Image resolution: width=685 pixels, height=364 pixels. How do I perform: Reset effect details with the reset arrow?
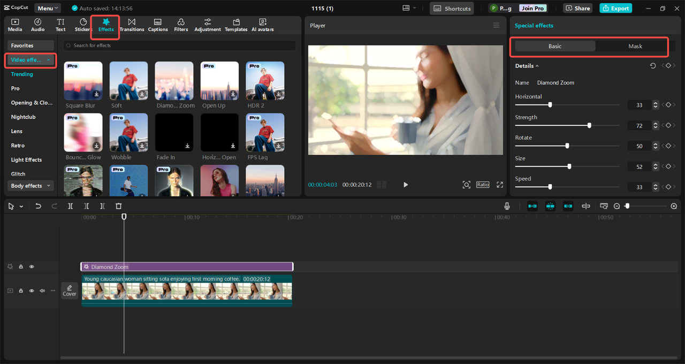[653, 66]
